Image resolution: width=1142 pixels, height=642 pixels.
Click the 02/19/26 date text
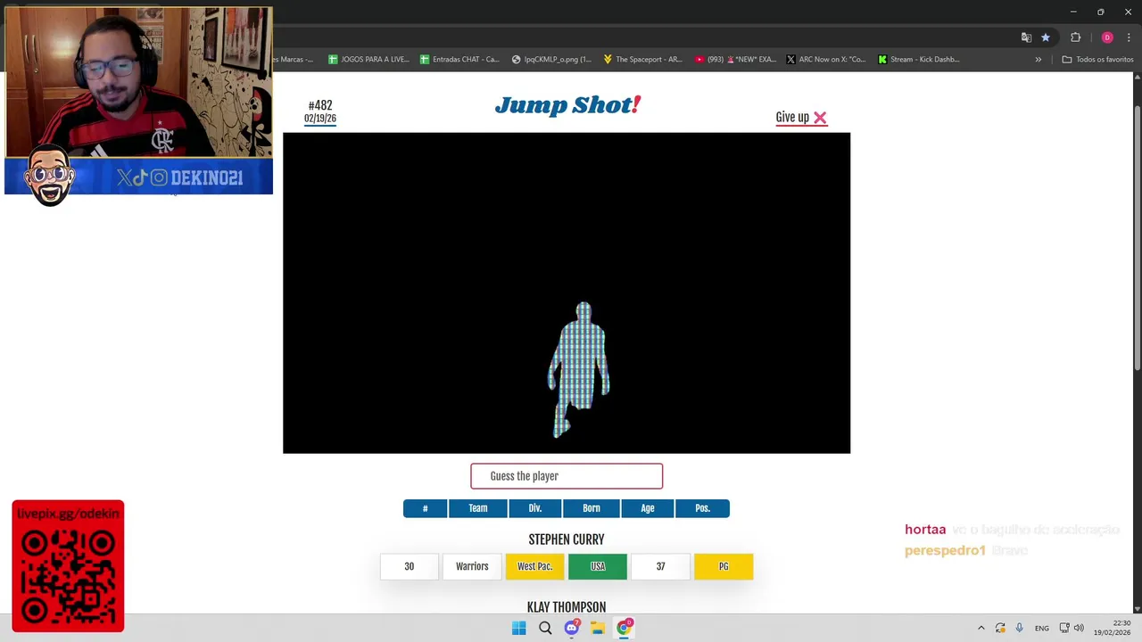coord(320,119)
